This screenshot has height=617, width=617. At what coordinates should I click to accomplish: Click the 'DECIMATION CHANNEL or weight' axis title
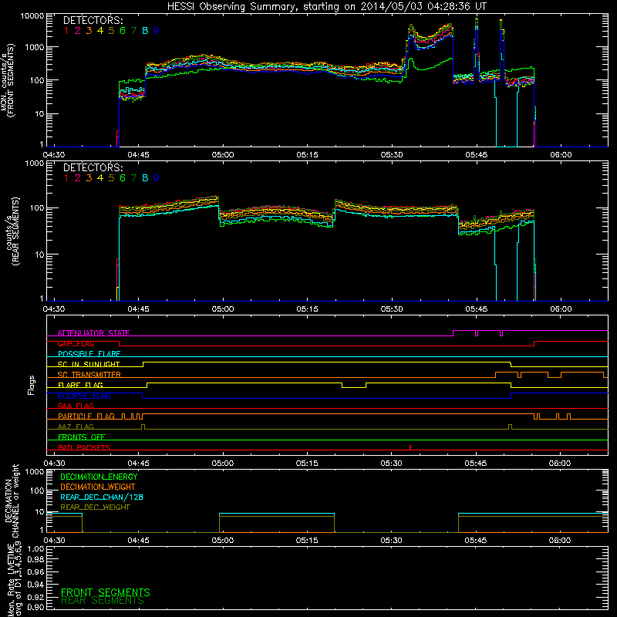click(12, 501)
